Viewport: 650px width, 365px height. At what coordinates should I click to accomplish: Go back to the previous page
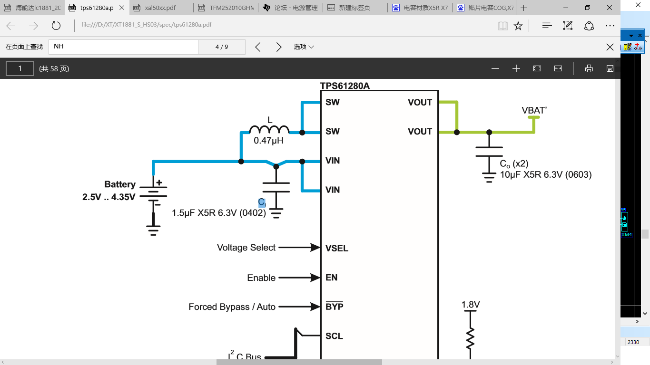[x=11, y=26]
